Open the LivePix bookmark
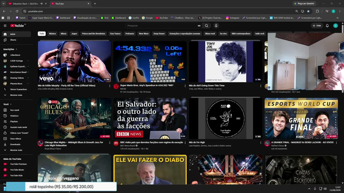This screenshot has height=193, width=344. coord(134,18)
